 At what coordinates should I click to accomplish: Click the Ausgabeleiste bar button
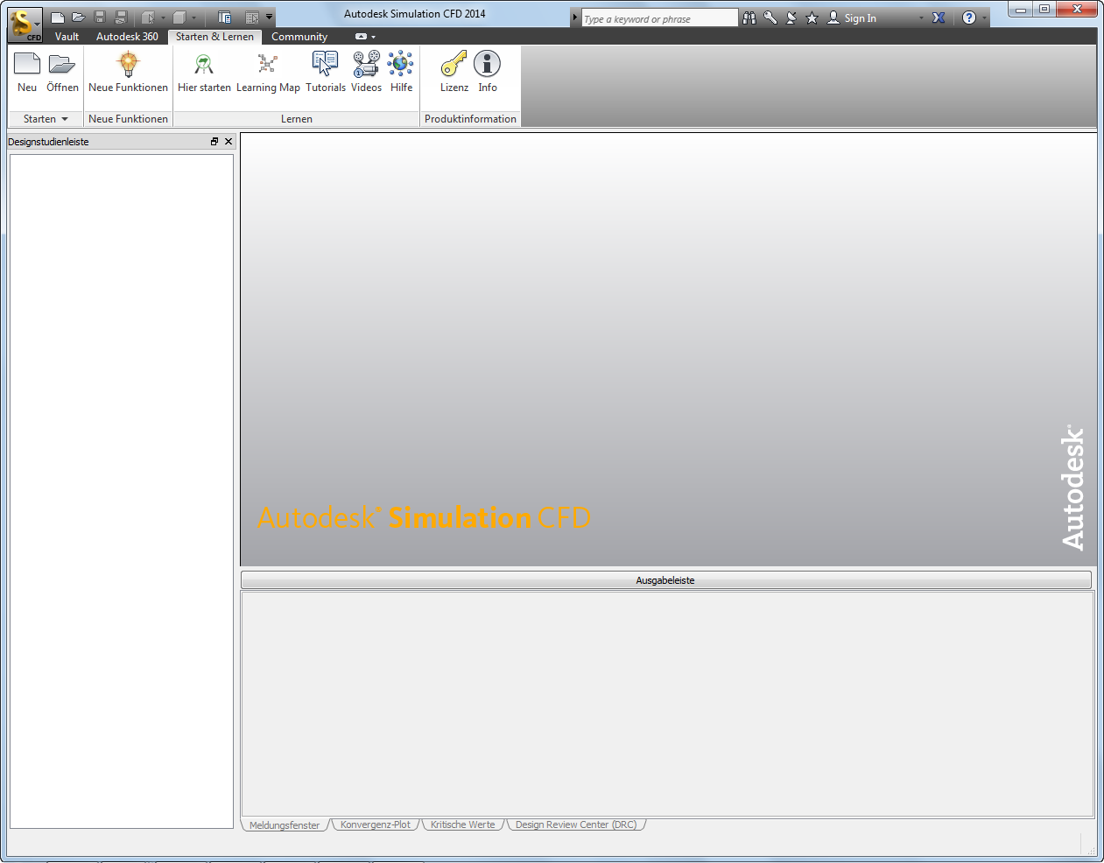[665, 580]
